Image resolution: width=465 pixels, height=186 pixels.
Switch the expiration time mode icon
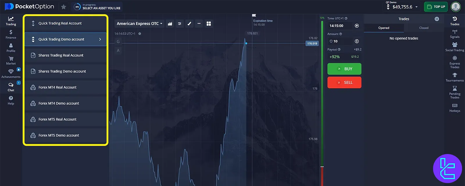tap(357, 26)
